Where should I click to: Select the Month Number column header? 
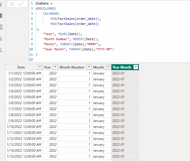tap(72, 67)
